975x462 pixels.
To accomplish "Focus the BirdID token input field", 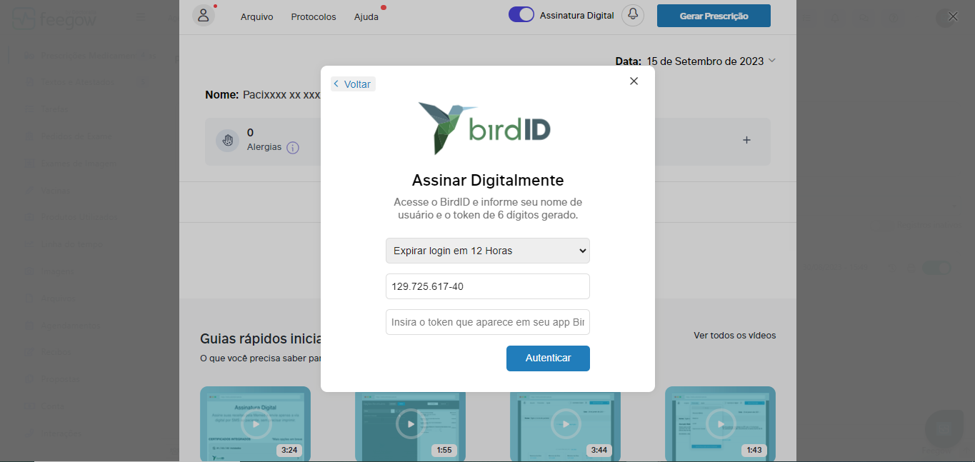I will [x=488, y=322].
